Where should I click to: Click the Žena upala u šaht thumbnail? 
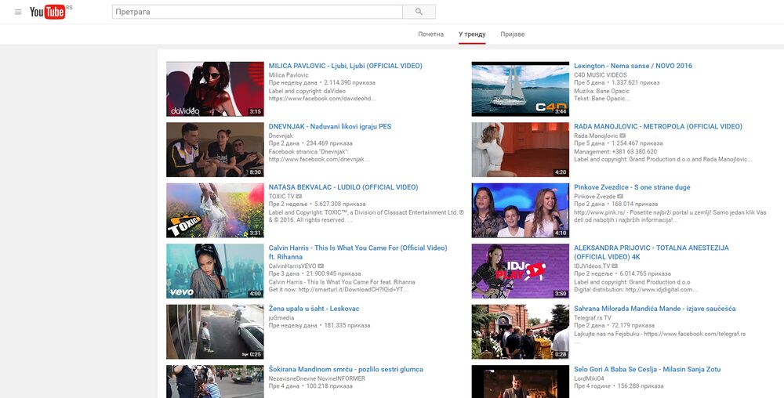(x=215, y=331)
